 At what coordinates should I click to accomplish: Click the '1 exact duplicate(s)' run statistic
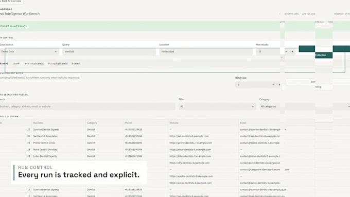(33, 64)
